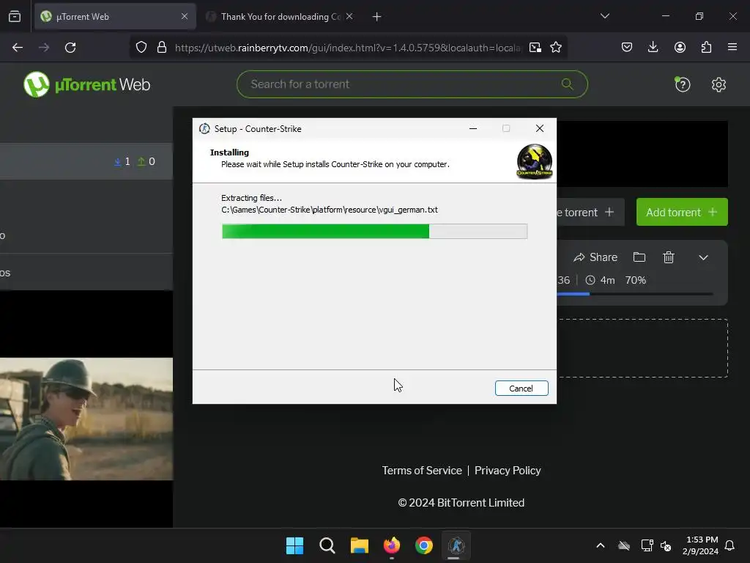Click the Counter-Strike logo in installer
Viewport: 750px width, 563px height.
534,162
